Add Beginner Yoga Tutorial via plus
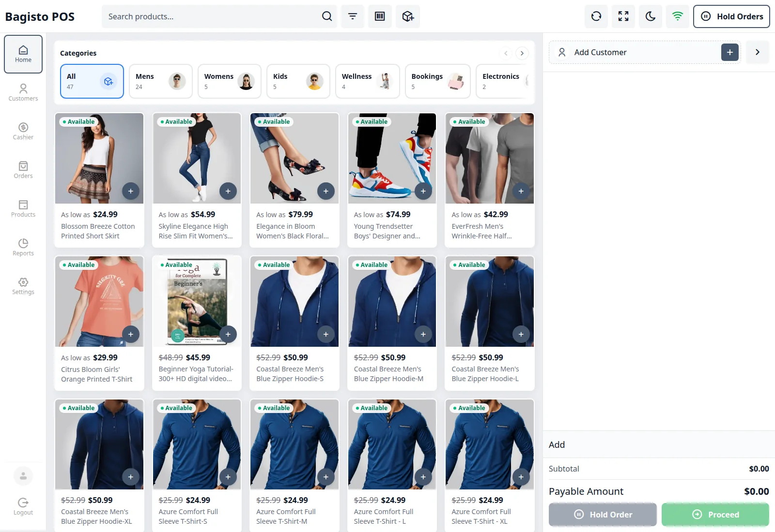This screenshot has height=532, width=775. point(228,334)
